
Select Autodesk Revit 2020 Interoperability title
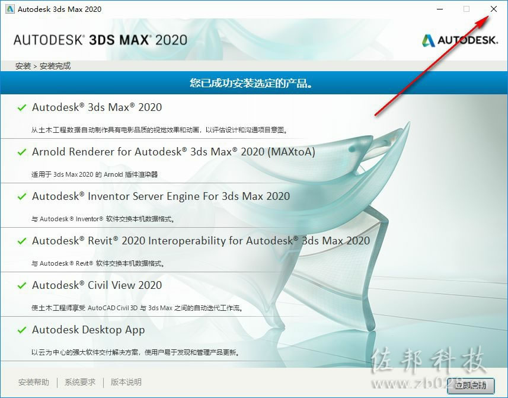201,240
